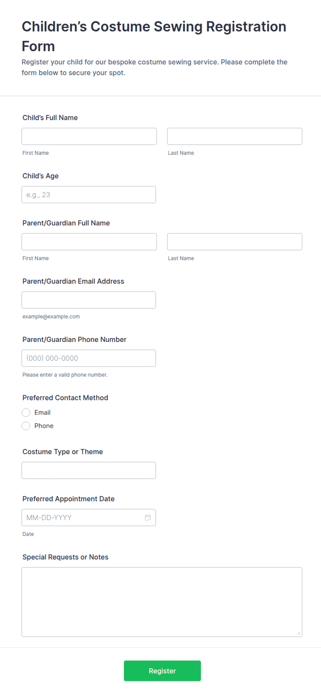The width and height of the screenshot is (321, 698).
Task: Open the calendar icon in date field
Action: tap(148, 517)
